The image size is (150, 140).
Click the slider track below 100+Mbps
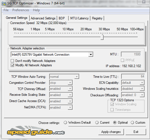coord(137,37)
